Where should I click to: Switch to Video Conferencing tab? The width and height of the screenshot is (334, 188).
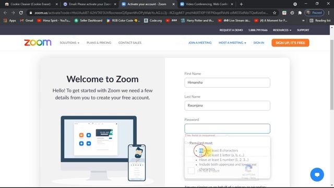[206, 4]
